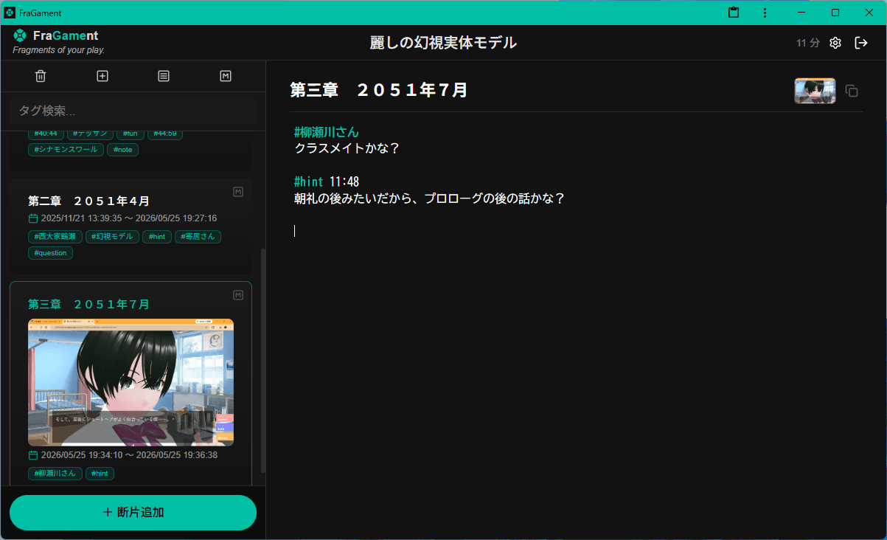Click calendar icon on 第三章 card
The width and height of the screenshot is (887, 540).
click(x=32, y=455)
